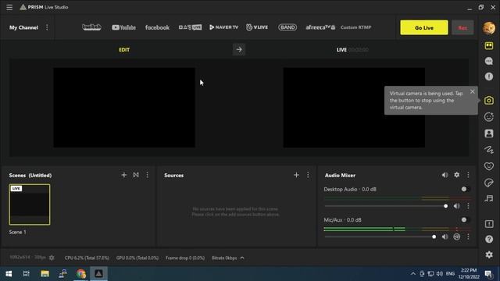Add a new source with plus

(x=296, y=175)
